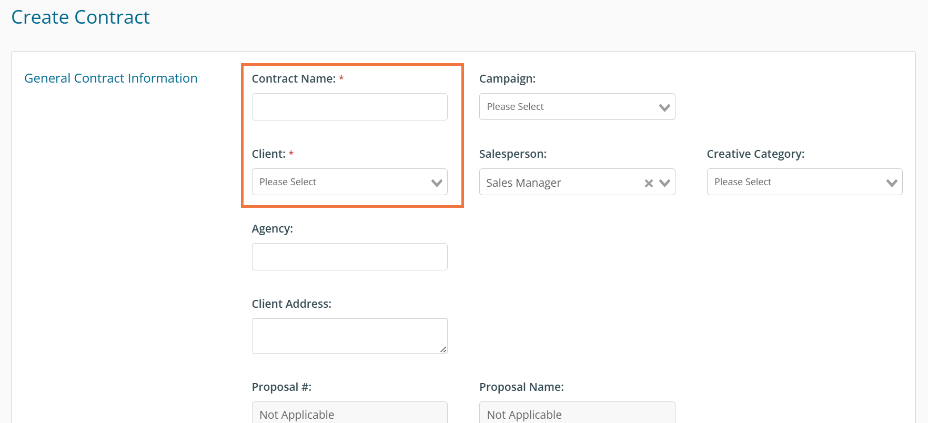Clear the Sales Manager salesperson selection
The width and height of the screenshot is (928, 423).
point(649,183)
